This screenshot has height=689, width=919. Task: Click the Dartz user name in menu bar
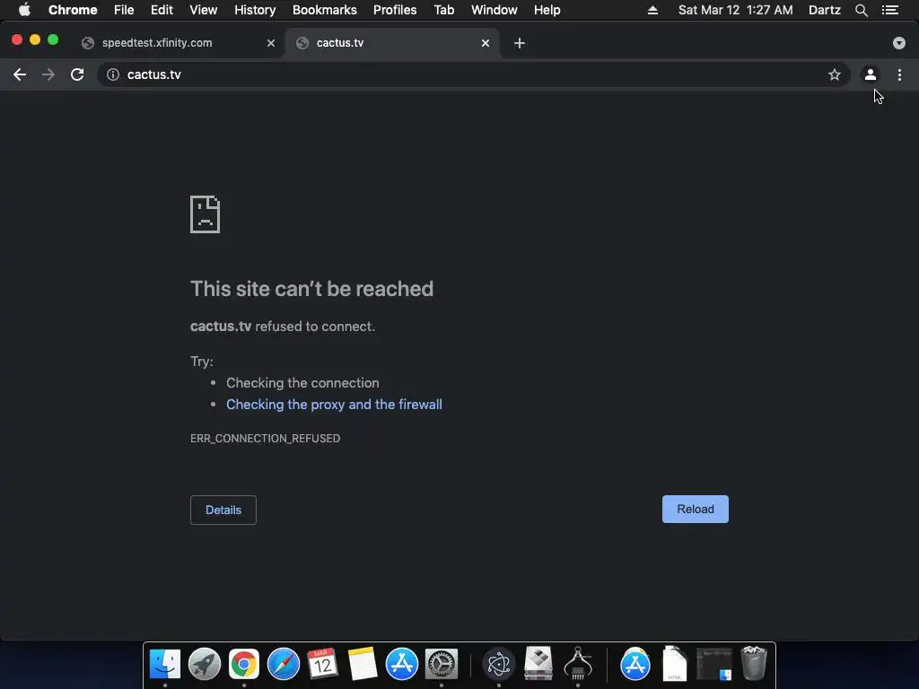pos(825,10)
